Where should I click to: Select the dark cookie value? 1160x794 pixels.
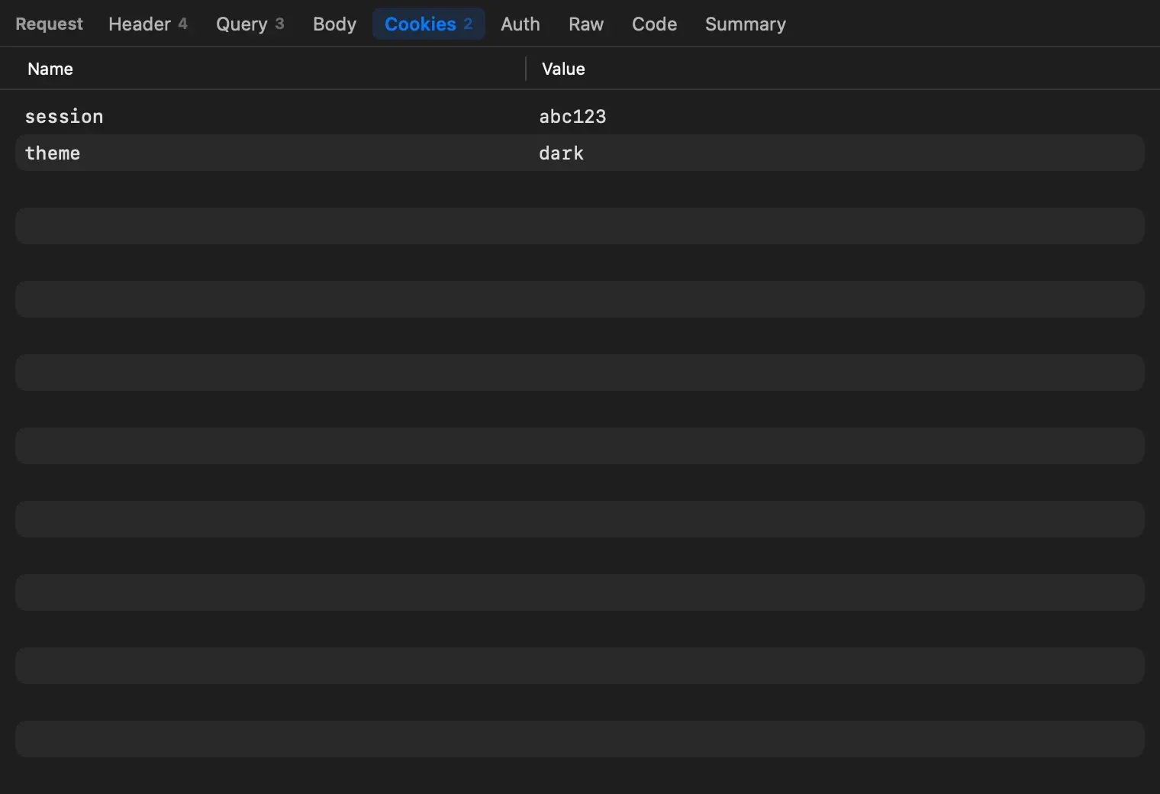pos(561,153)
